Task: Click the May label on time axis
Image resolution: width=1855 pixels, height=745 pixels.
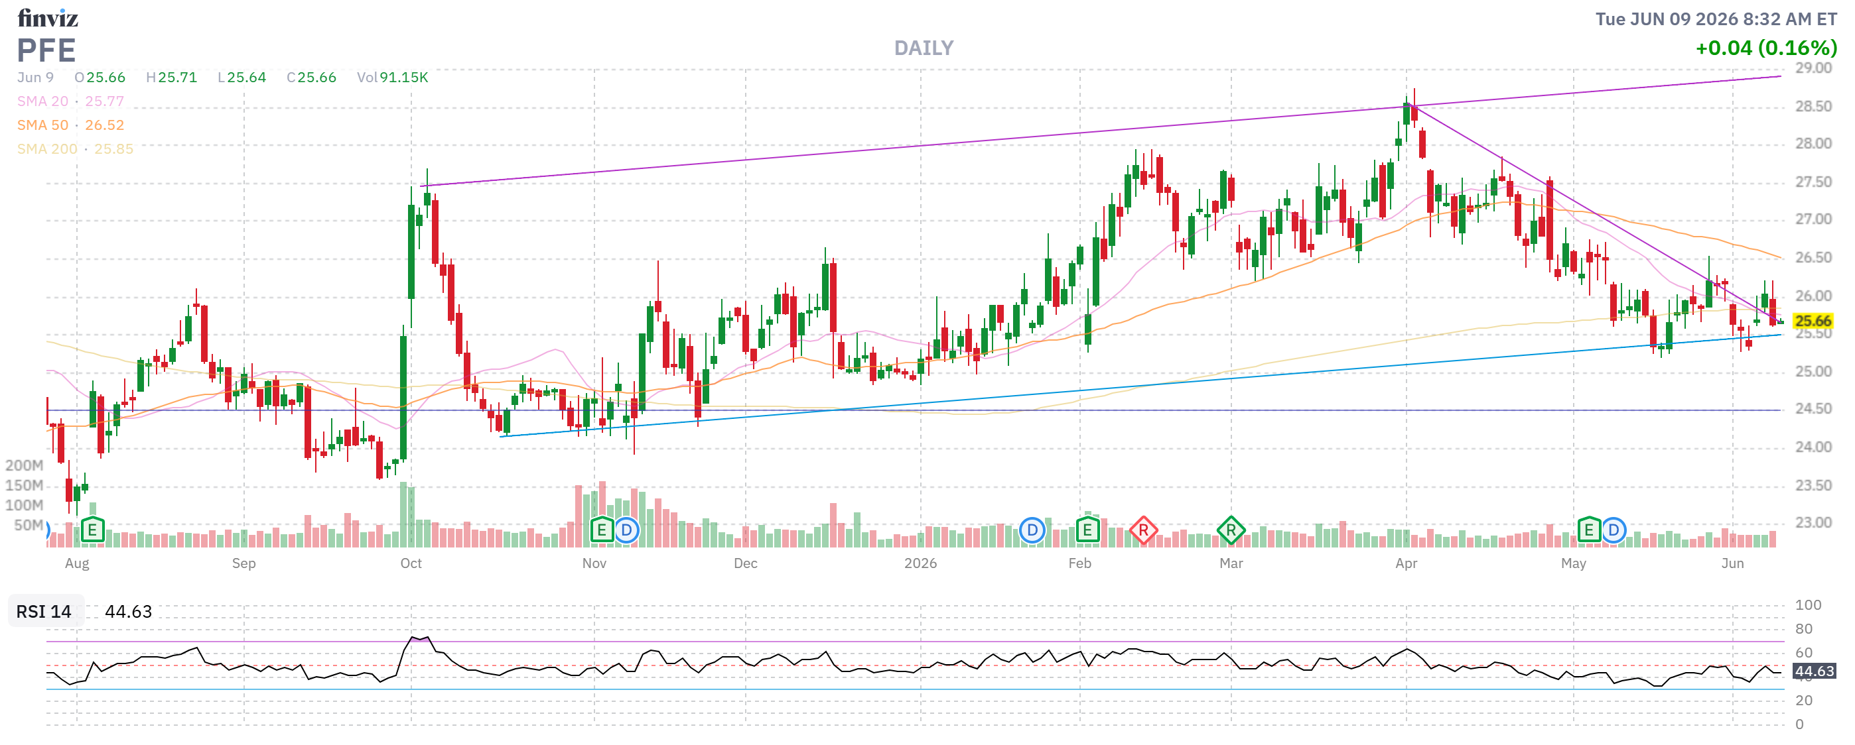Action: (1574, 563)
